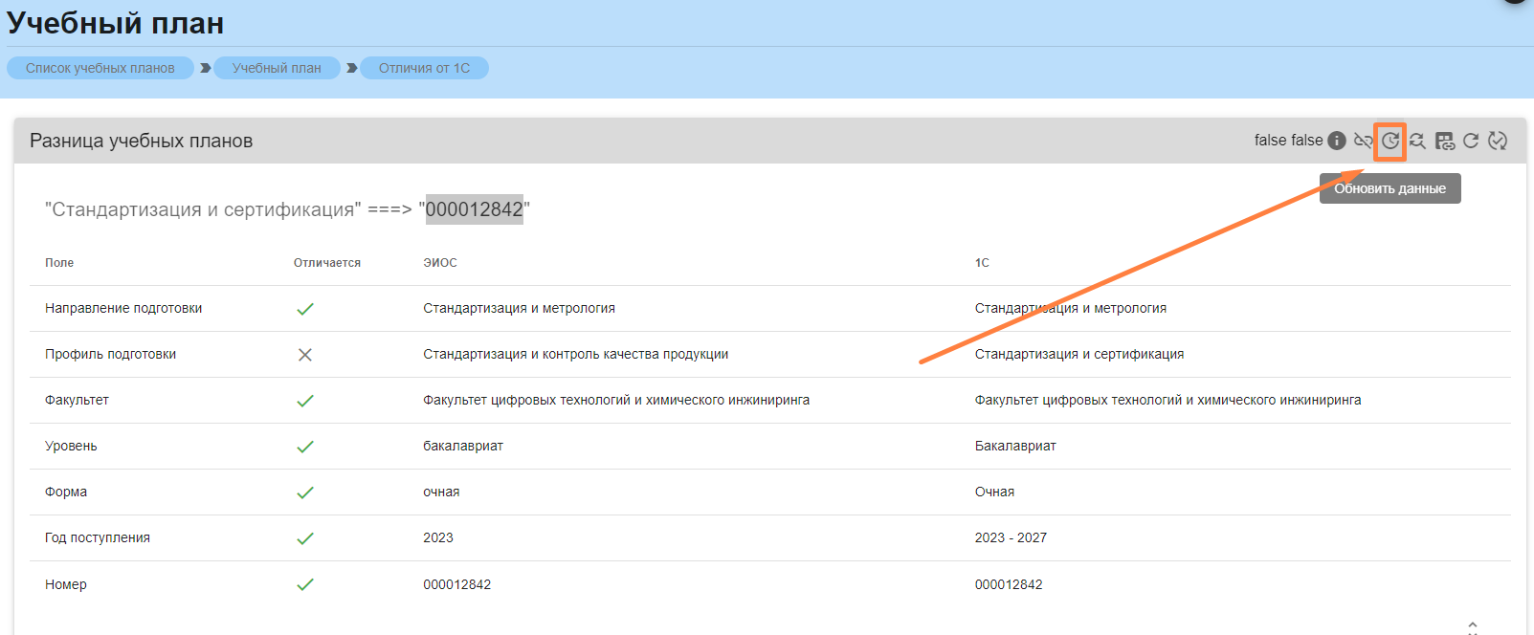The height and width of the screenshot is (635, 1534).
Task: Click the sync arrows with checkmark icon
Action: 1498,141
